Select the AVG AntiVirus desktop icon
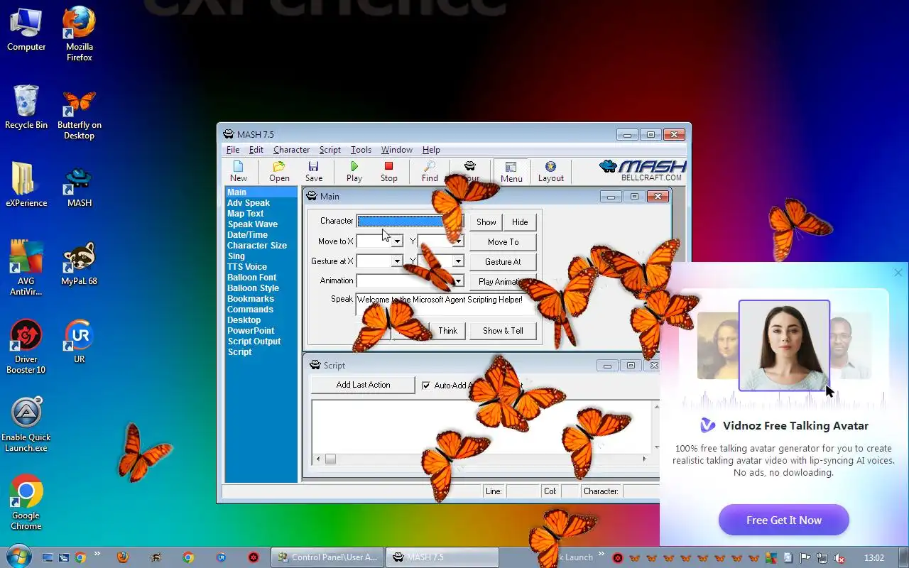The width and height of the screenshot is (909, 568). point(26,268)
